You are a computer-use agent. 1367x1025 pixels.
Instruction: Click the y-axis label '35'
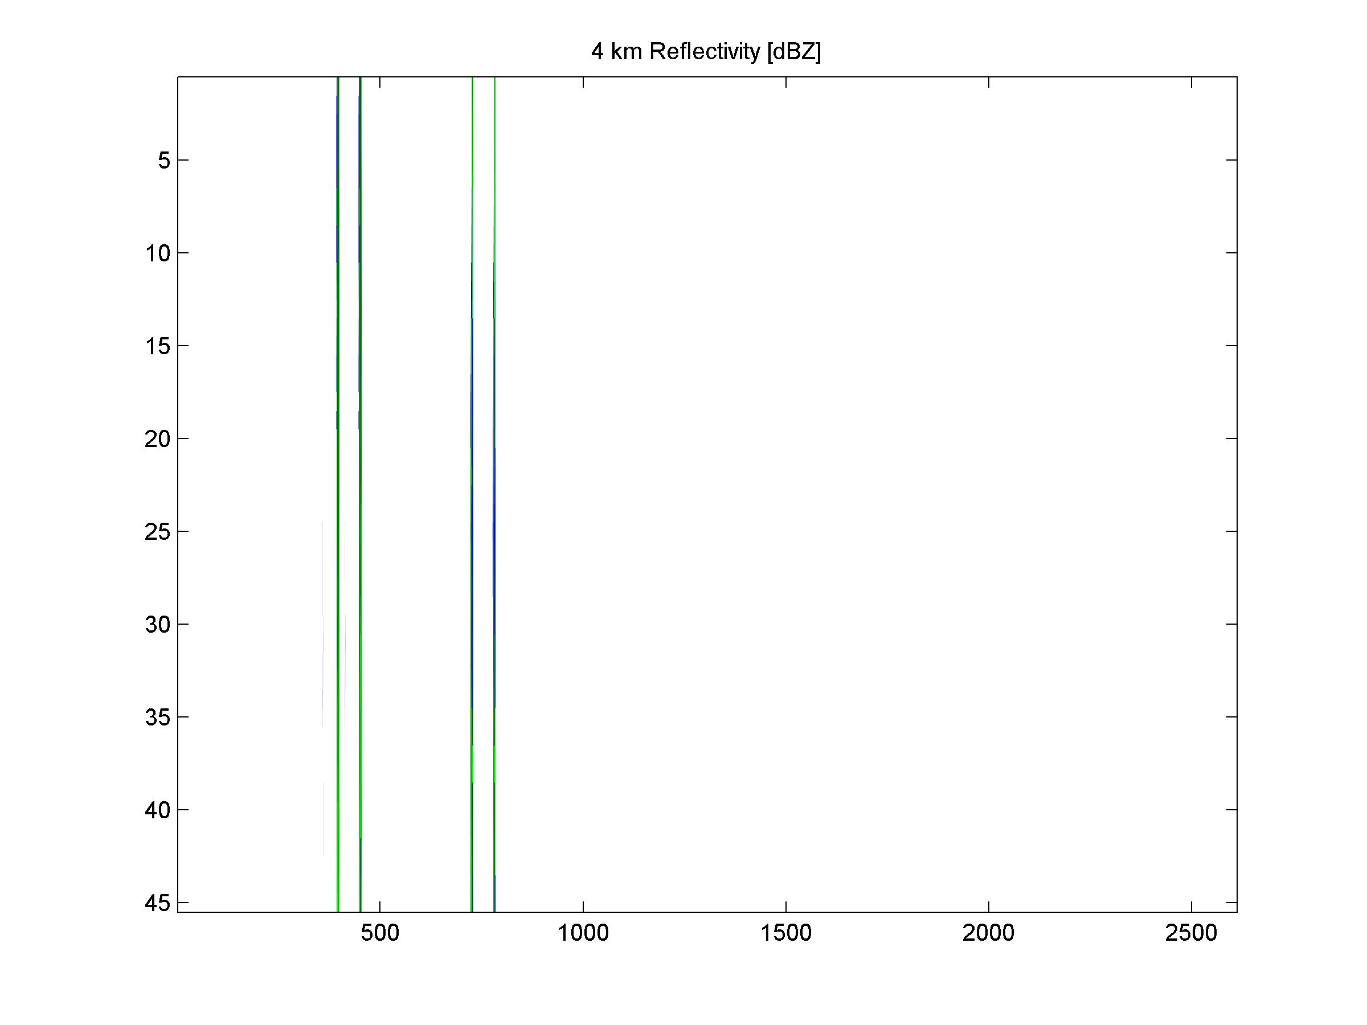coord(158,717)
